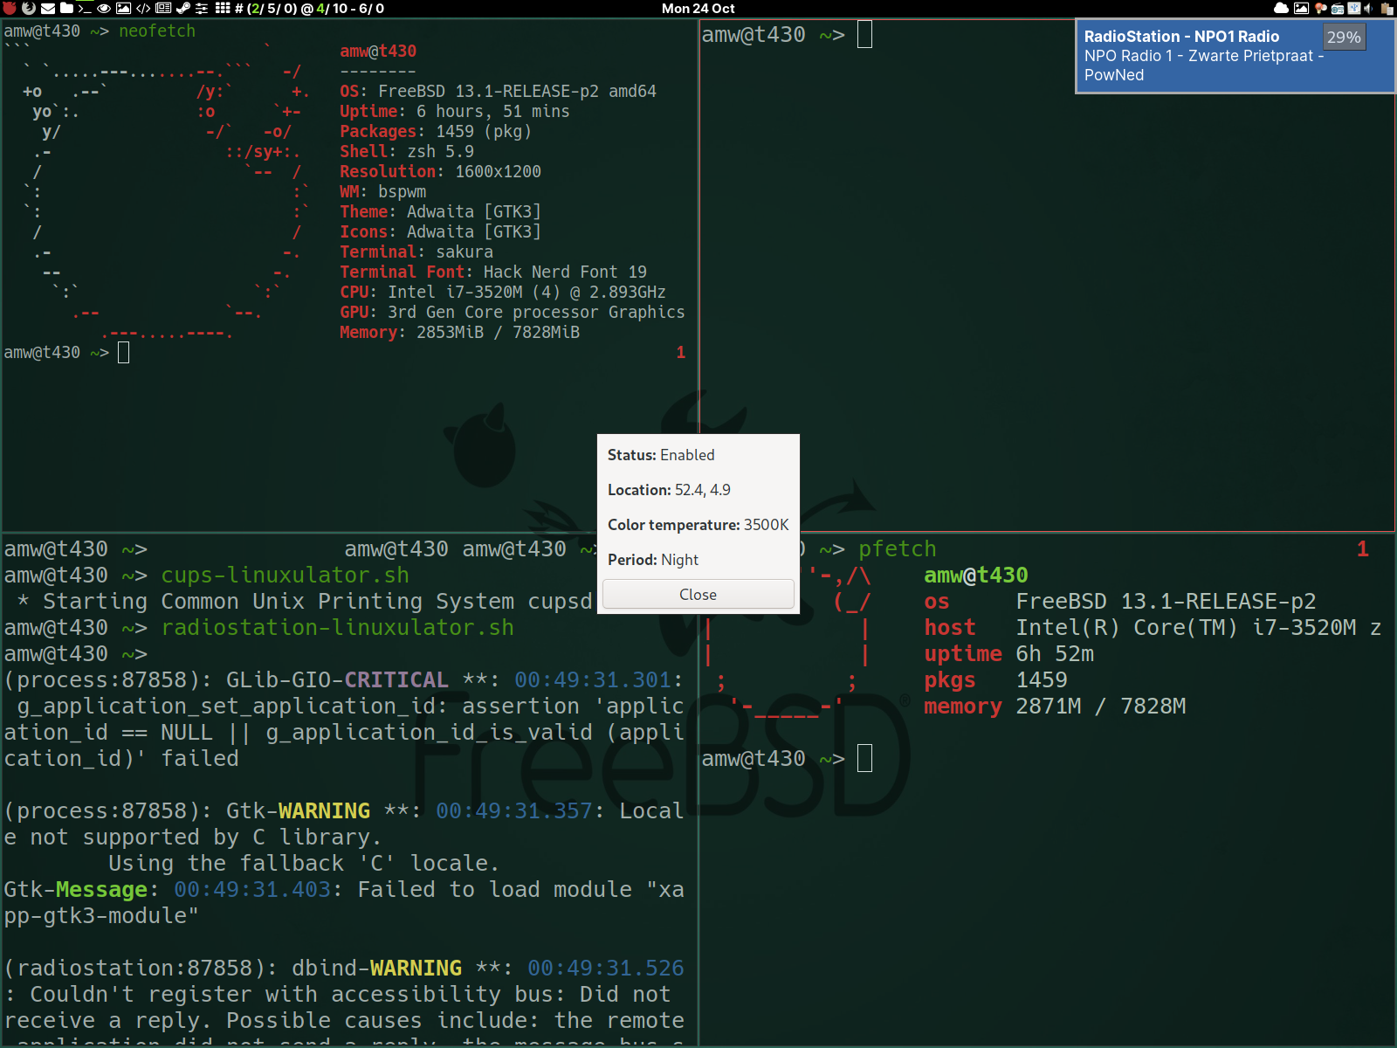Click the 'Status: Enabled' line in dialog
This screenshot has height=1048, width=1397.
661,455
